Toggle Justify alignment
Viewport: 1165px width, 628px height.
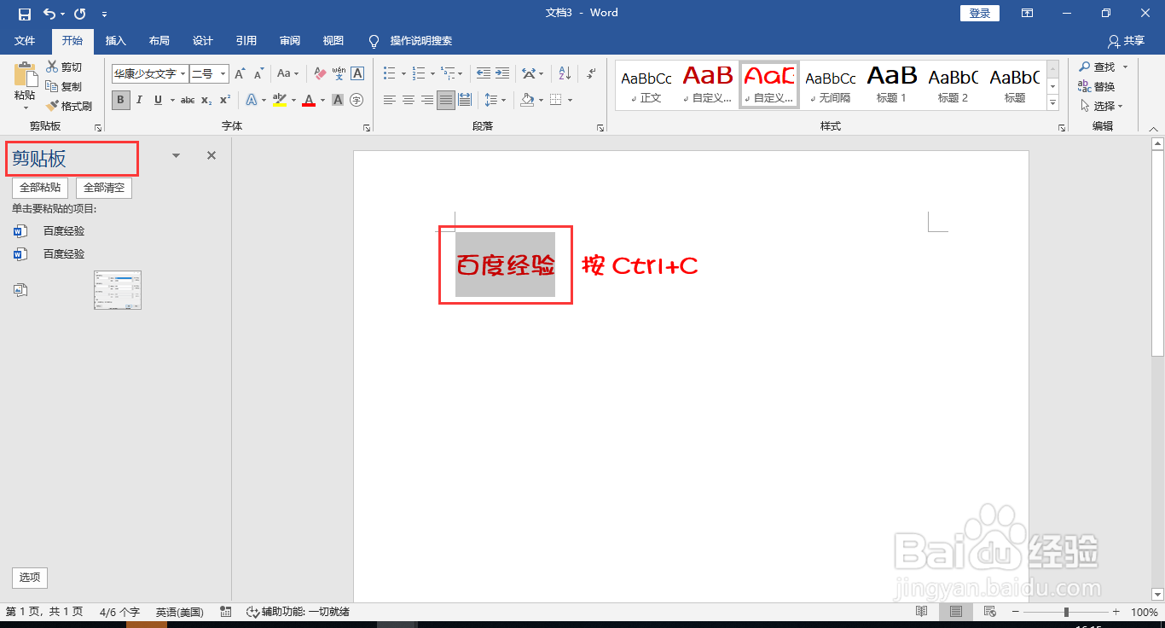(x=446, y=100)
